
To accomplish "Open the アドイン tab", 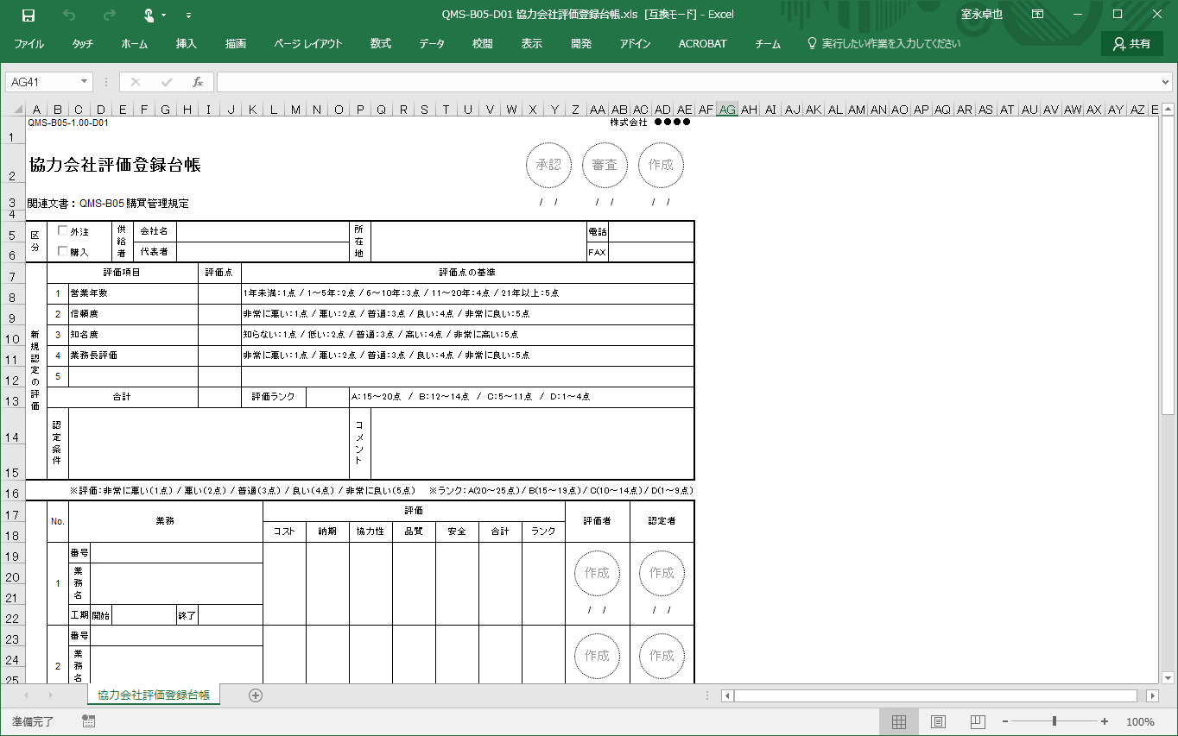I will (635, 44).
